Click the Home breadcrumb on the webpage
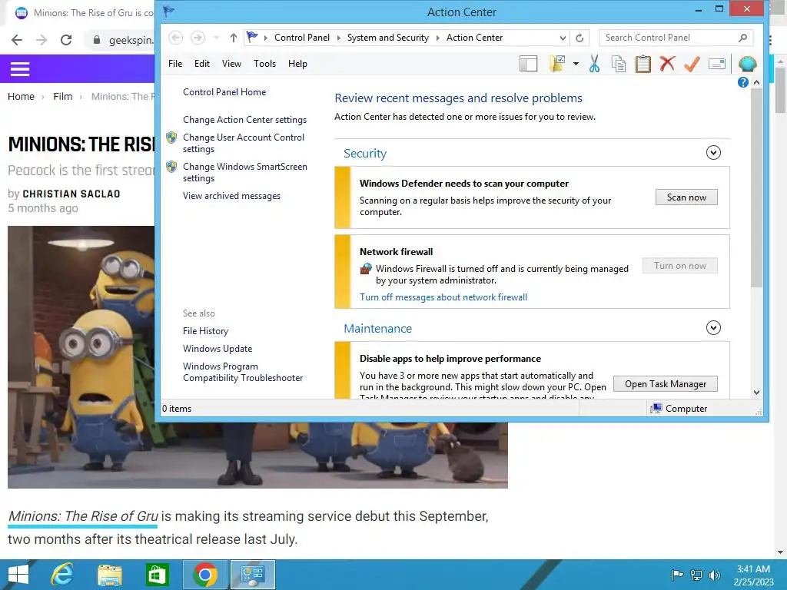The image size is (787, 590). [x=21, y=96]
